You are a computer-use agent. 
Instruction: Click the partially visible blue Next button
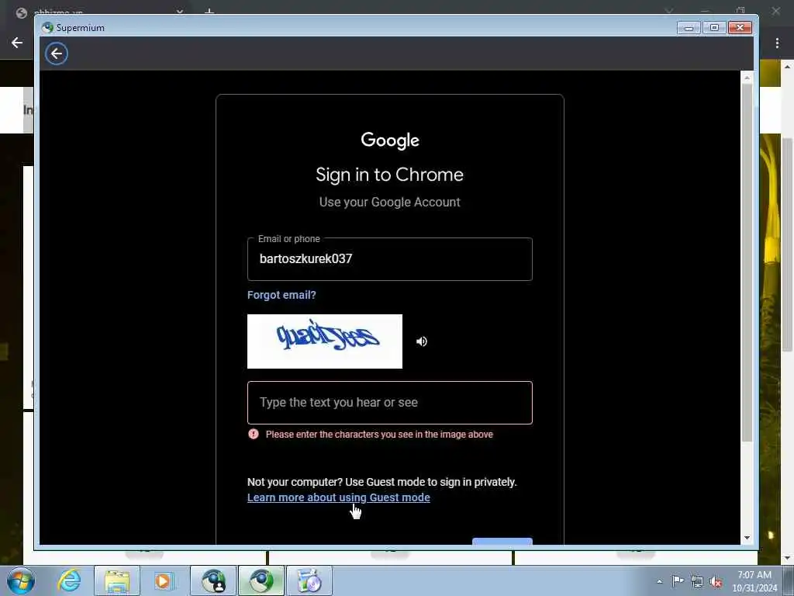tap(502, 541)
